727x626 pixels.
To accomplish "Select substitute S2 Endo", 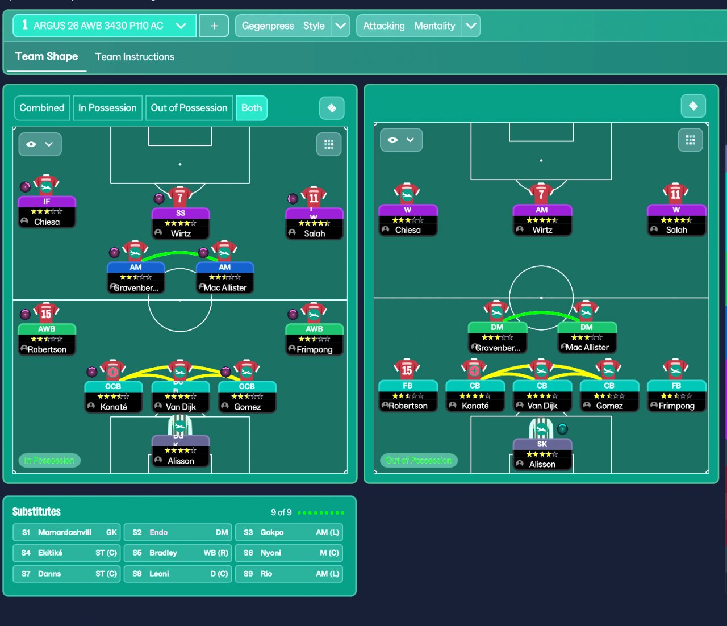I will click(x=178, y=532).
